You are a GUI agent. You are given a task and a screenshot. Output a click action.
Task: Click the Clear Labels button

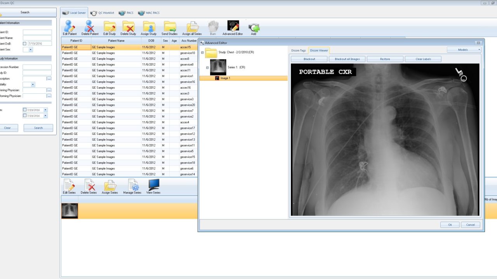coord(423,59)
